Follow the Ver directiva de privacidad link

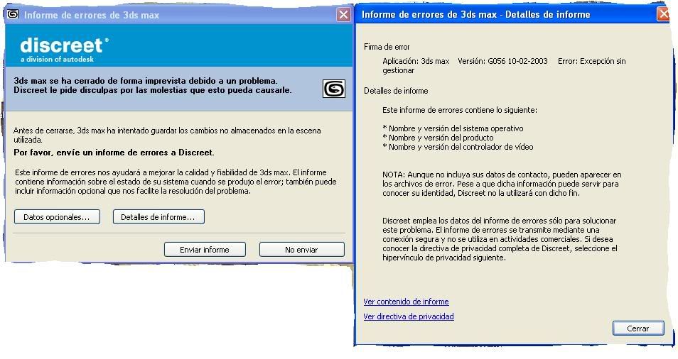[409, 316]
